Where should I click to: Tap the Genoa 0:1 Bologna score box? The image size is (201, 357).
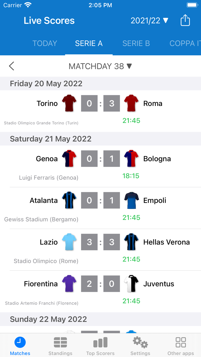100,158
